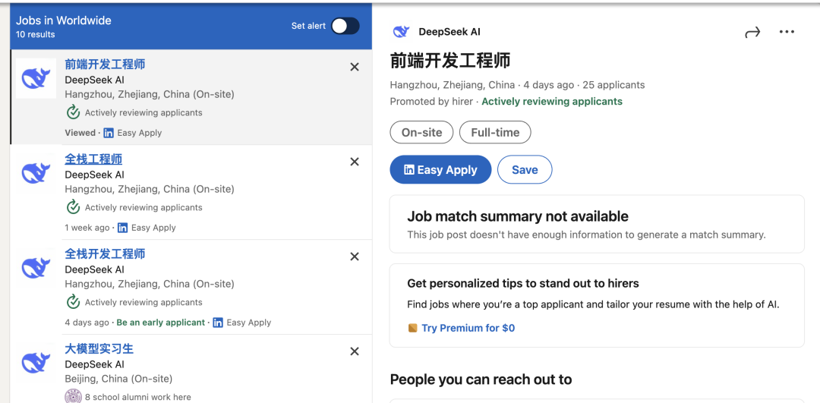Viewport: 820px width, 403px height.
Task: Open the three-dots more options menu
Action: [787, 32]
